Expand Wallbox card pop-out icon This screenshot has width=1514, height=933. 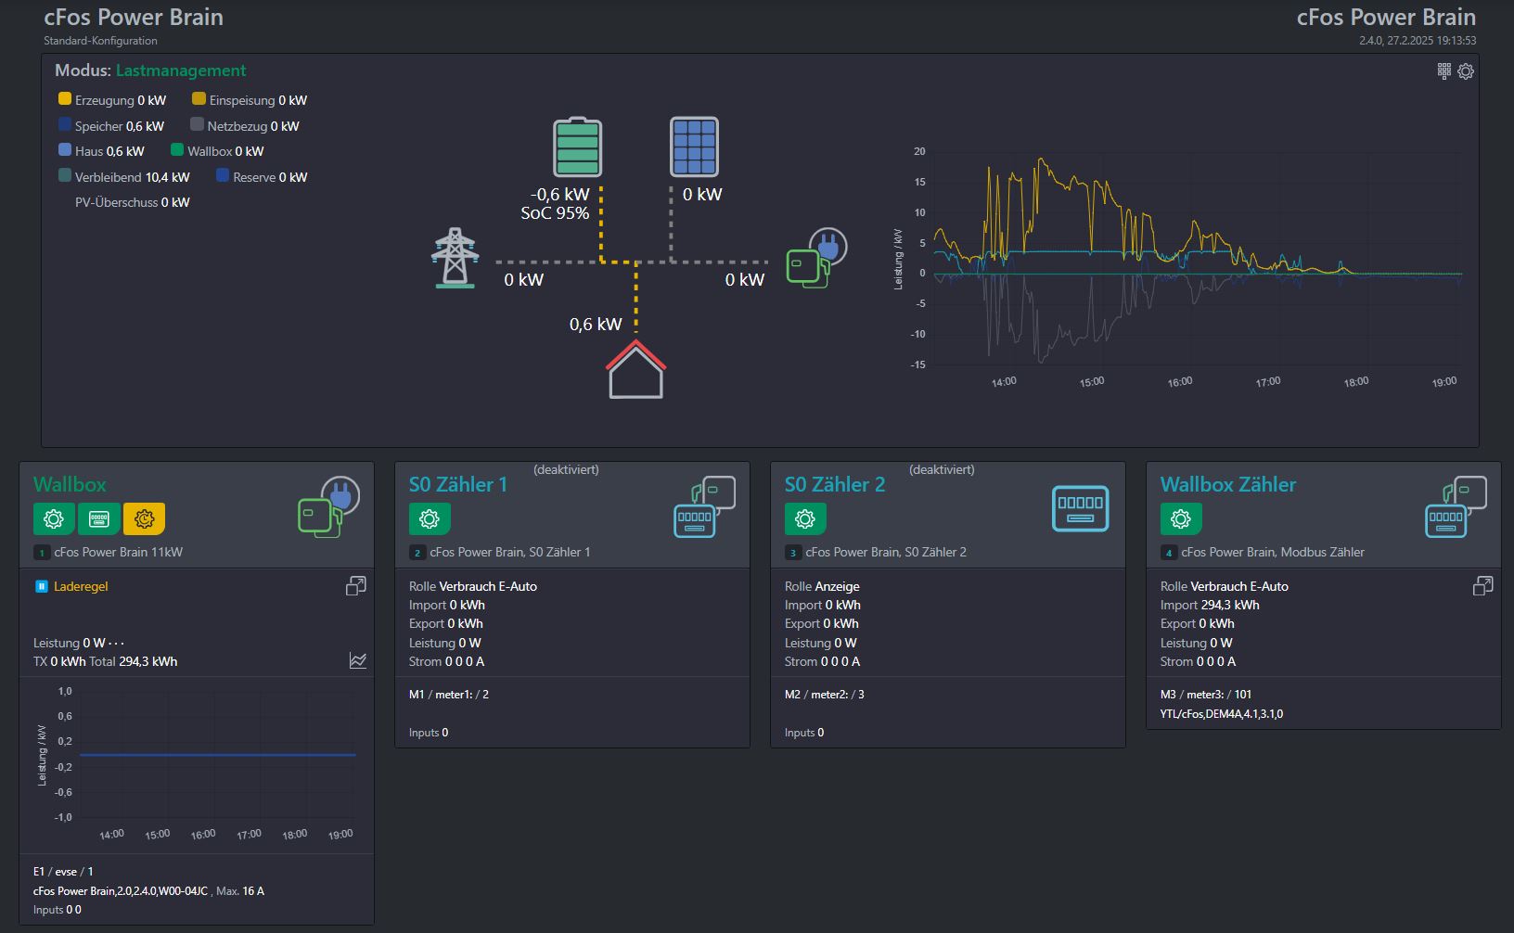click(x=356, y=586)
